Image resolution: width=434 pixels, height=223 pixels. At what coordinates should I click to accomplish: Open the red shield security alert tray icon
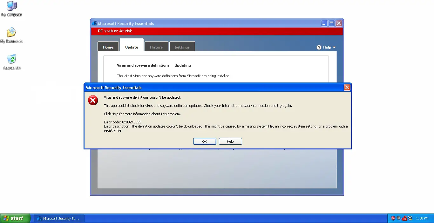coord(393,218)
